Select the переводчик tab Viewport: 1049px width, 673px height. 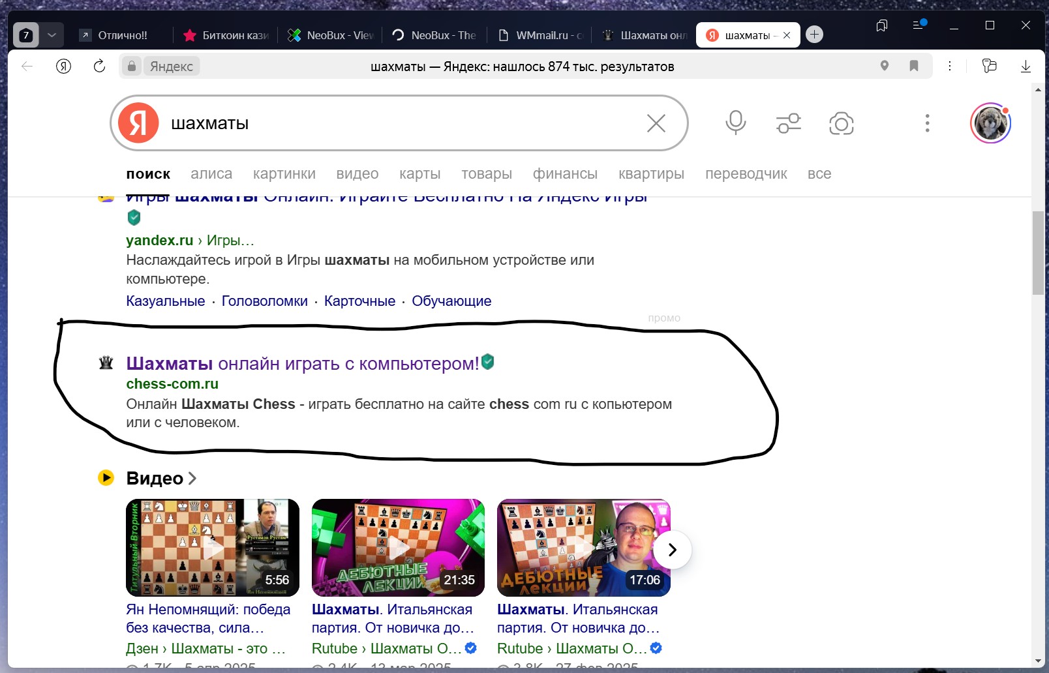coord(746,174)
